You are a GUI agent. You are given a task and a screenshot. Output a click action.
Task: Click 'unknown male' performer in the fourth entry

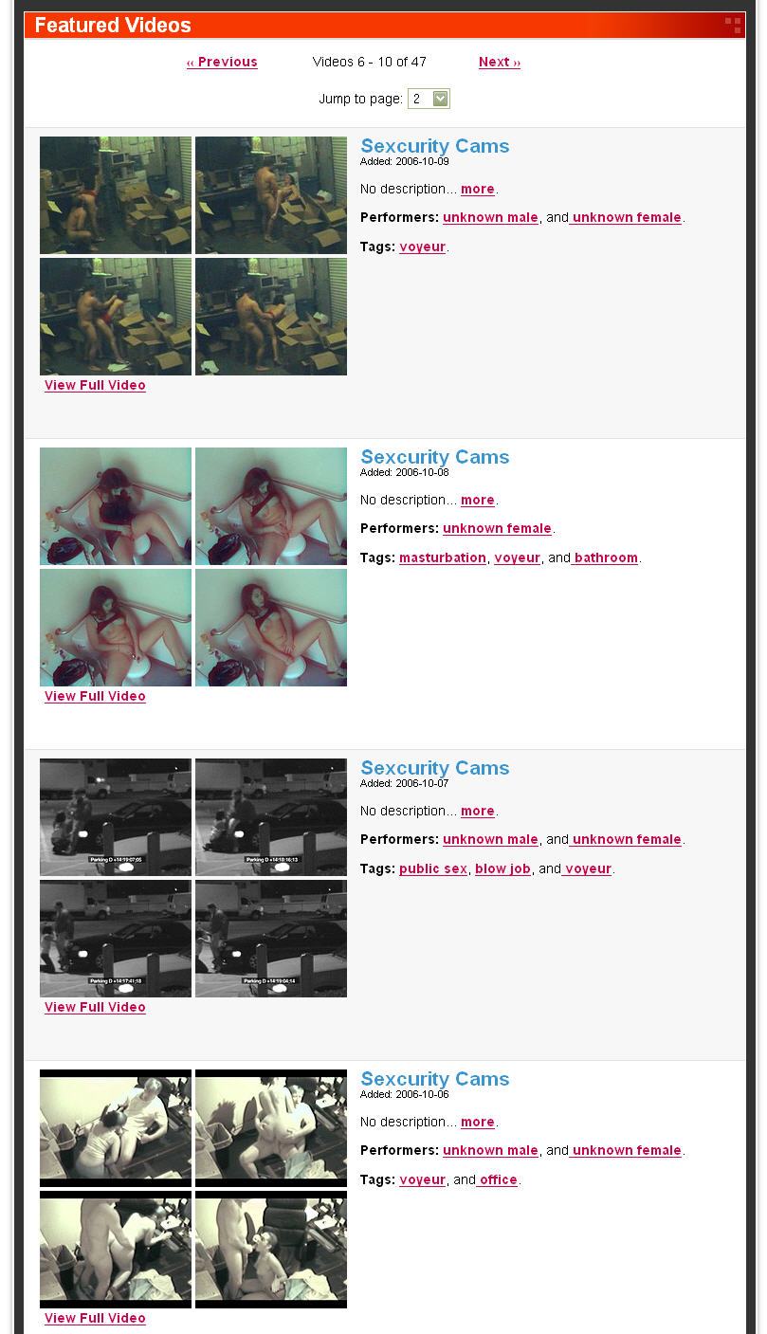tap(490, 1150)
